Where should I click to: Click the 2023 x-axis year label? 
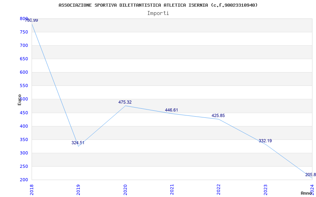265,190
